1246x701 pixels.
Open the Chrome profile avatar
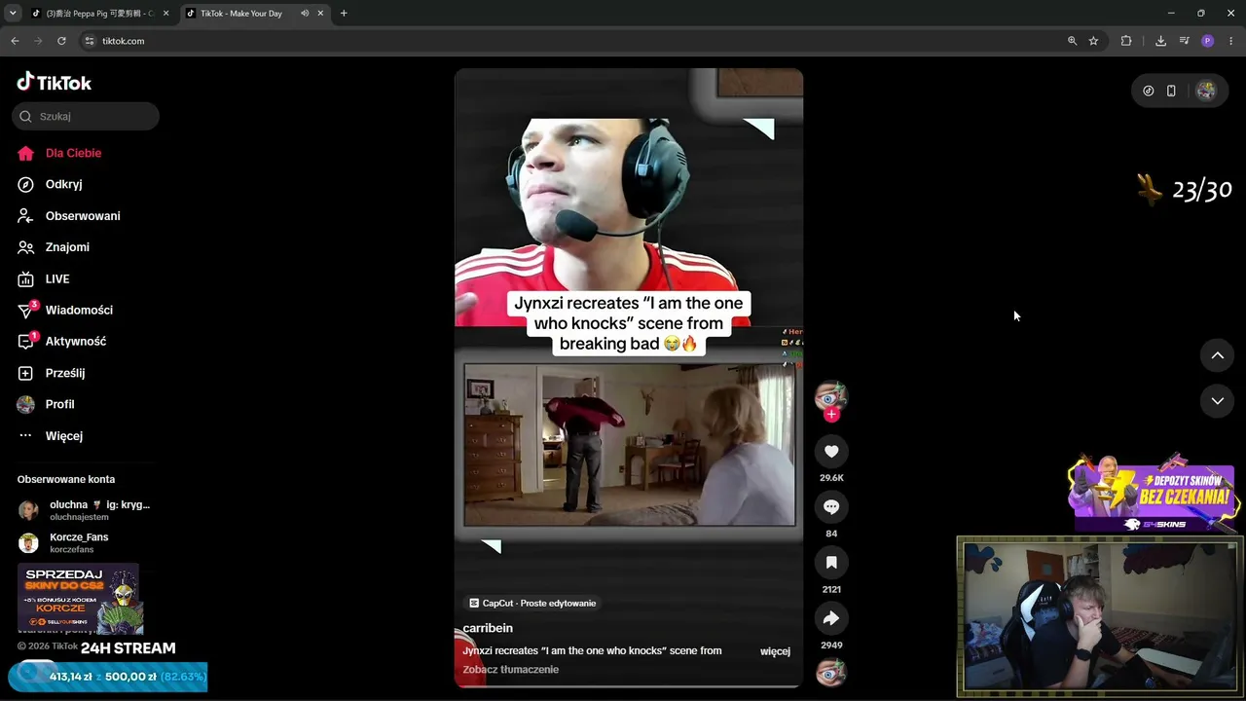(1208, 41)
